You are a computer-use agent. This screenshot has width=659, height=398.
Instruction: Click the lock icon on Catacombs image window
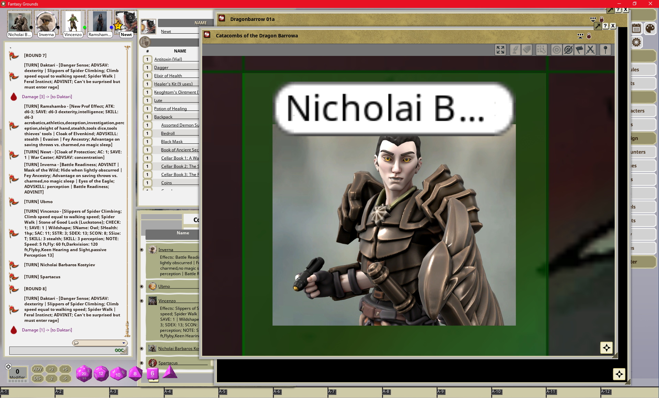pos(589,36)
